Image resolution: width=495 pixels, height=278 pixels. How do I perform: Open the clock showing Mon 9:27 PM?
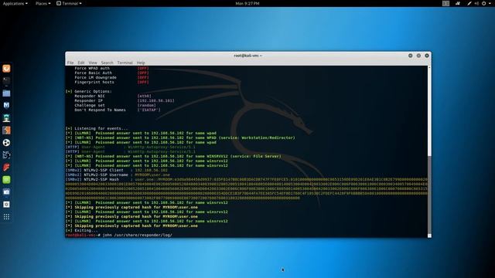tap(247, 3)
